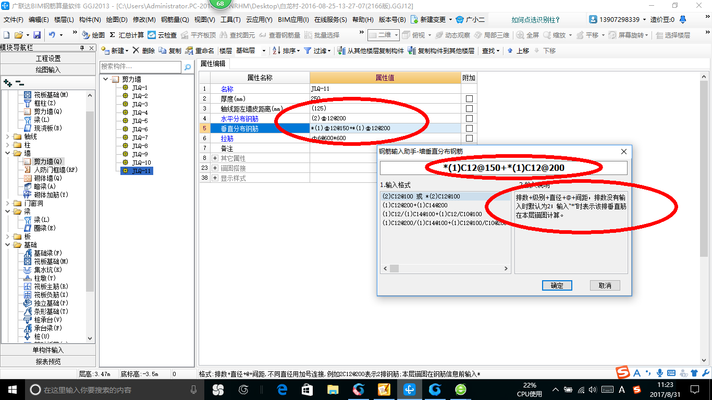Expand the 轴线 folder
This screenshot has height=400, width=712.
coord(7,136)
